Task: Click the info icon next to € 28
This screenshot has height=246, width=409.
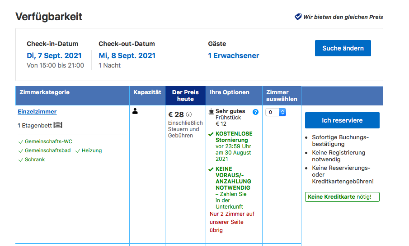Action: (189, 114)
